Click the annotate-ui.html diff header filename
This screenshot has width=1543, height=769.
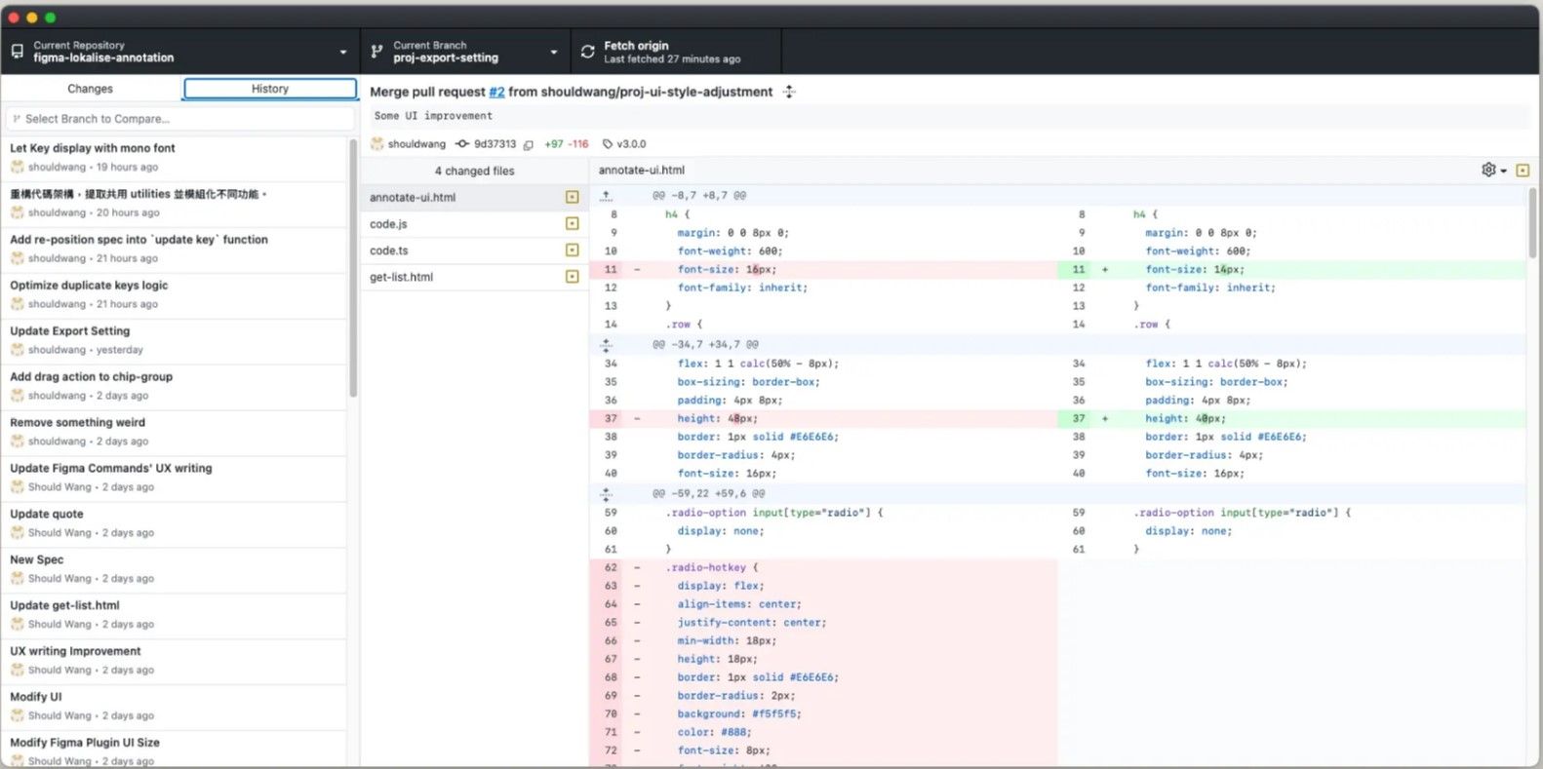642,170
